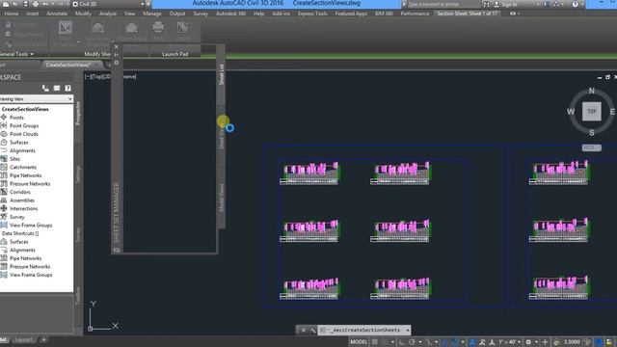Open the Insert ribbon tab
This screenshot has height=347, width=617.
click(32, 13)
